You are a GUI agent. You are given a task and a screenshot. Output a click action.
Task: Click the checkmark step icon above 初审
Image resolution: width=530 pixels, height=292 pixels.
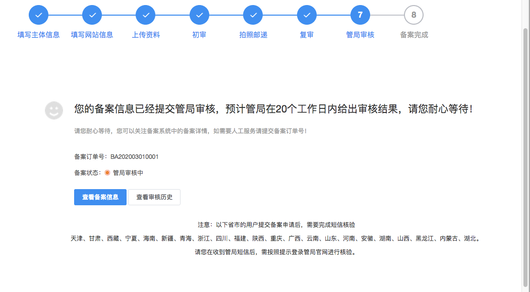[x=199, y=15]
